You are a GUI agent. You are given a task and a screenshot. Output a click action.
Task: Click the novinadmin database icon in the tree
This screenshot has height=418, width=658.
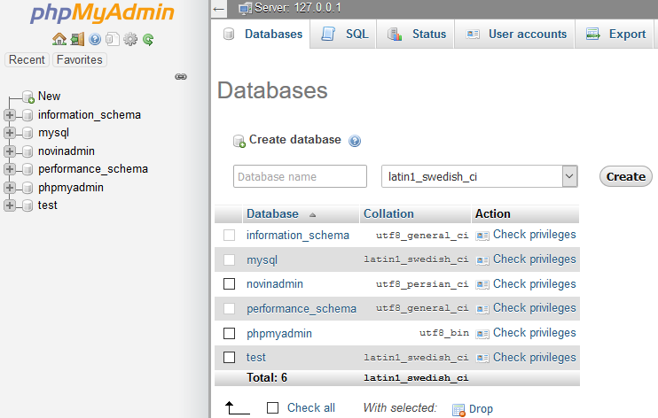point(27,151)
